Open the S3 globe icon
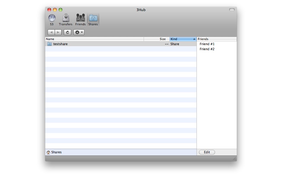This screenshot has width=282, height=176. pyautogui.click(x=52, y=20)
